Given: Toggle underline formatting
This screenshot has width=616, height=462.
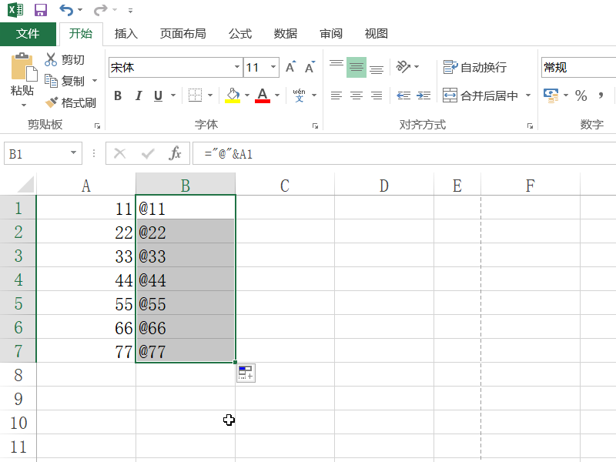Looking at the screenshot, I should tap(159, 95).
